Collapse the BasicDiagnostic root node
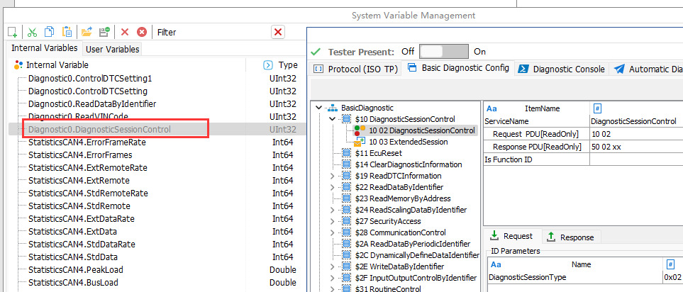 click(321, 108)
